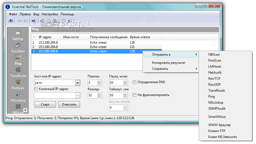Open the Отправить в submenu

pyautogui.click(x=170, y=55)
